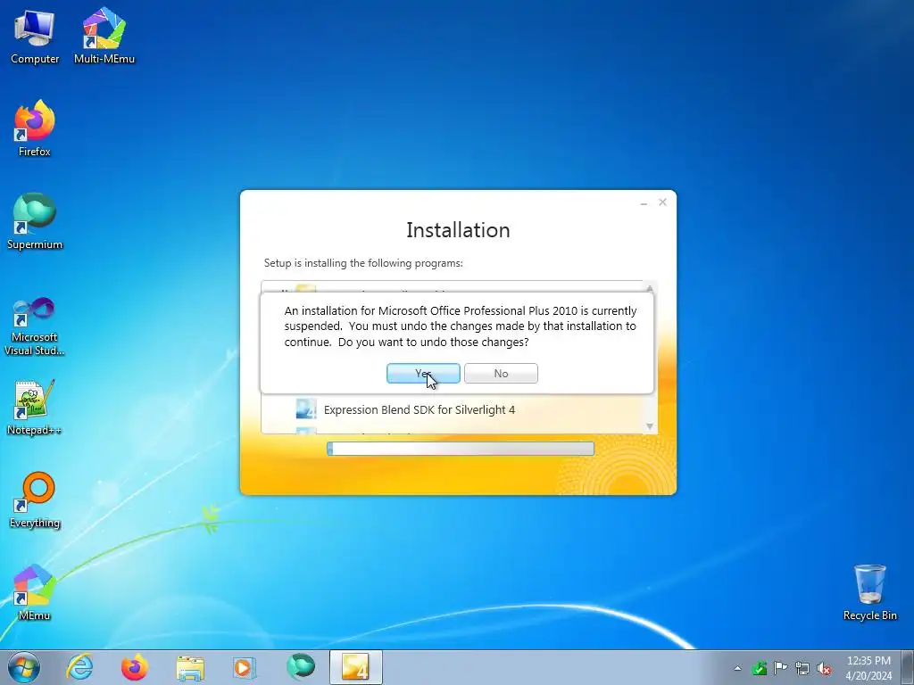Image resolution: width=914 pixels, height=685 pixels.
Task: Select the Notepad++ desktop shortcut
Action: pos(35,407)
